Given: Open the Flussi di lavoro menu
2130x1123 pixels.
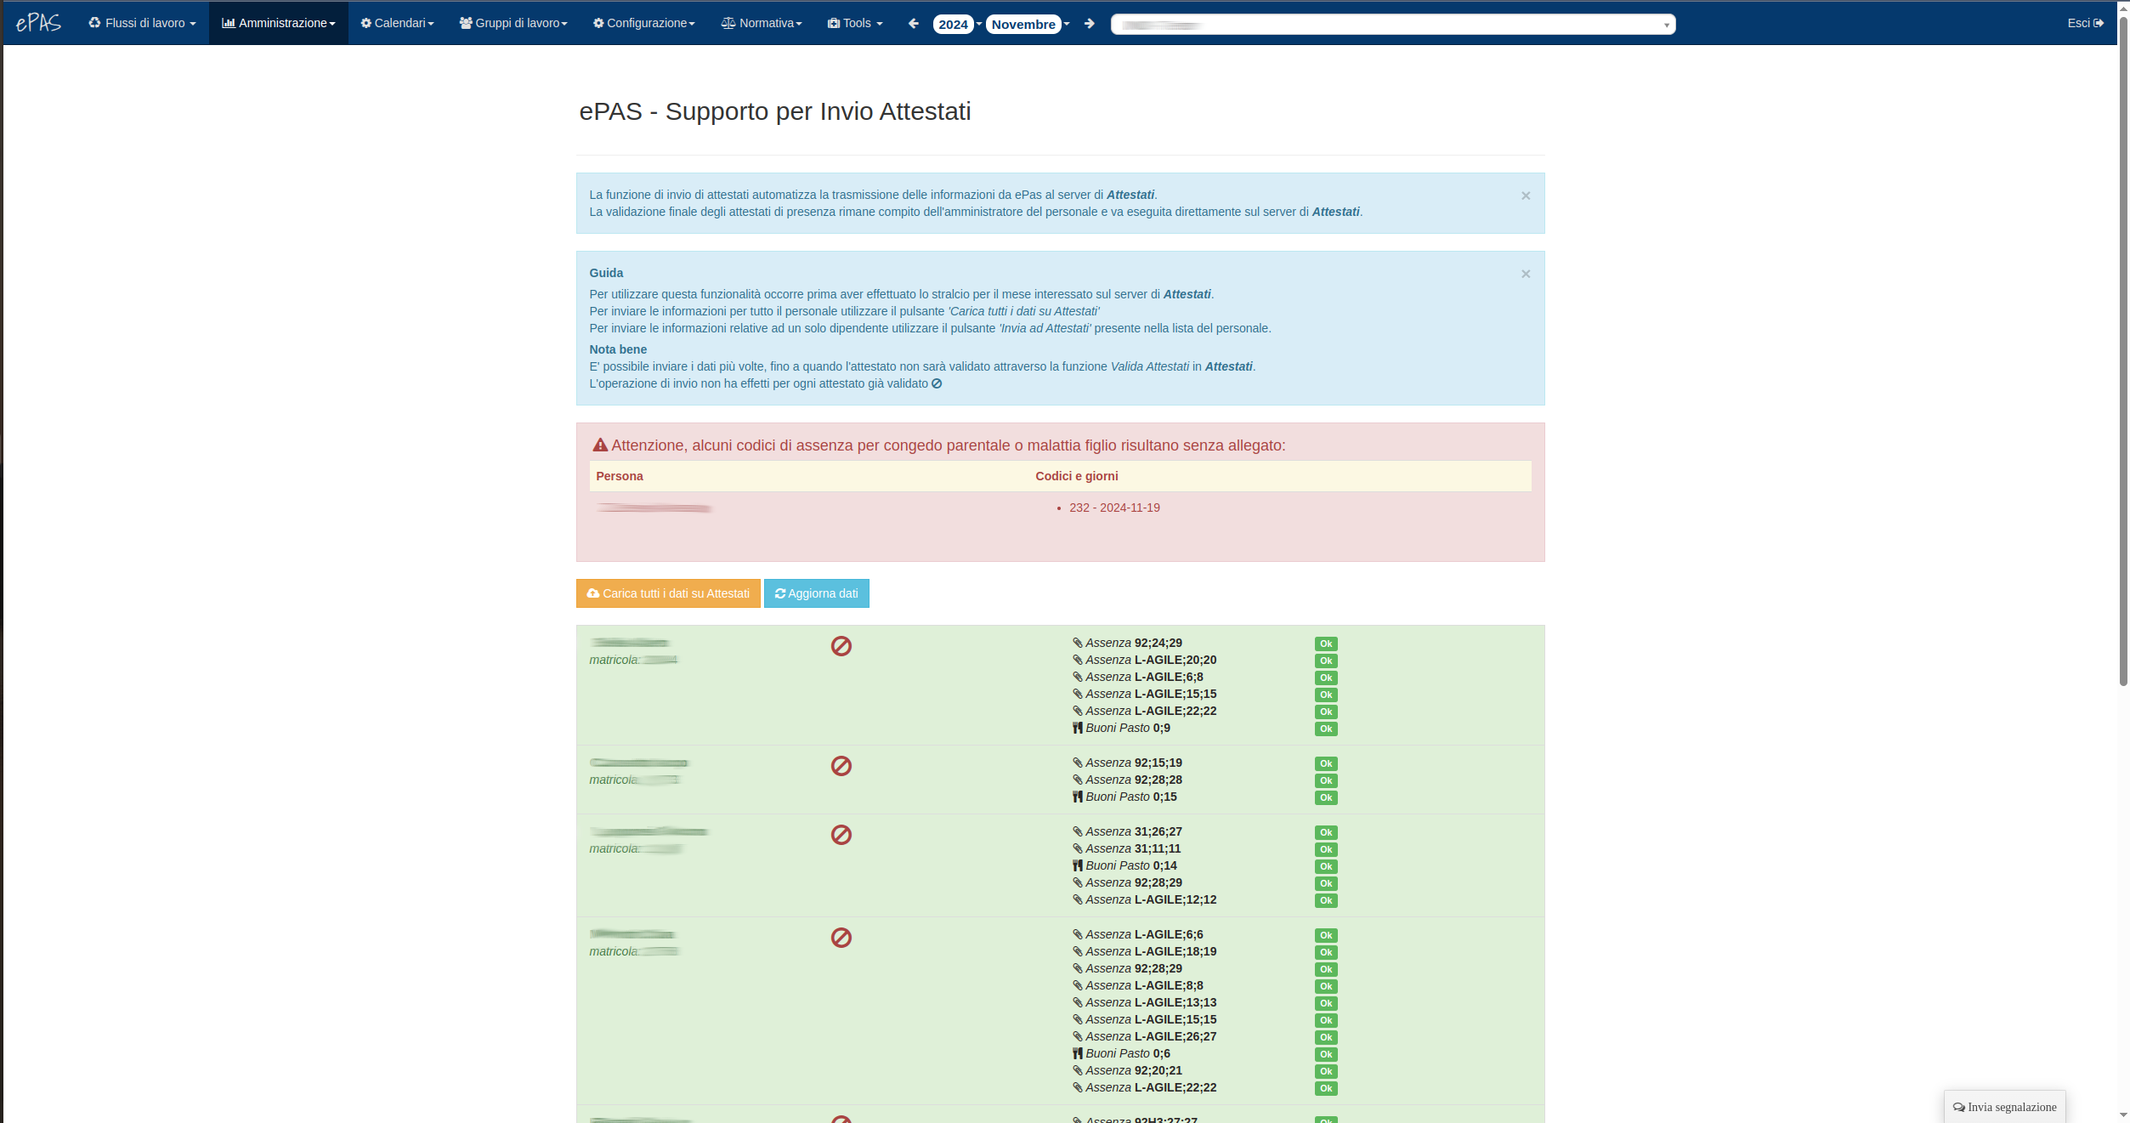Looking at the screenshot, I should pos(143,23).
